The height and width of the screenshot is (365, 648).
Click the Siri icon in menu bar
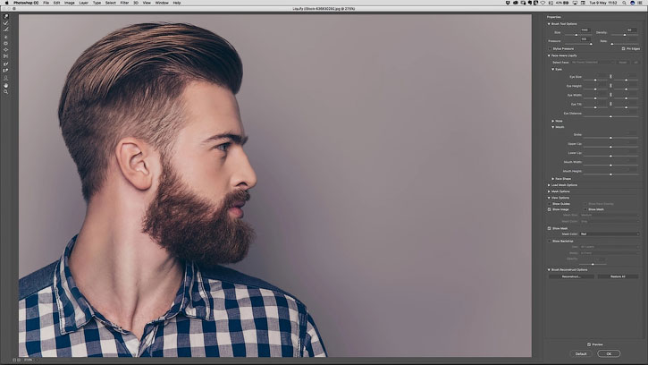click(x=632, y=3)
